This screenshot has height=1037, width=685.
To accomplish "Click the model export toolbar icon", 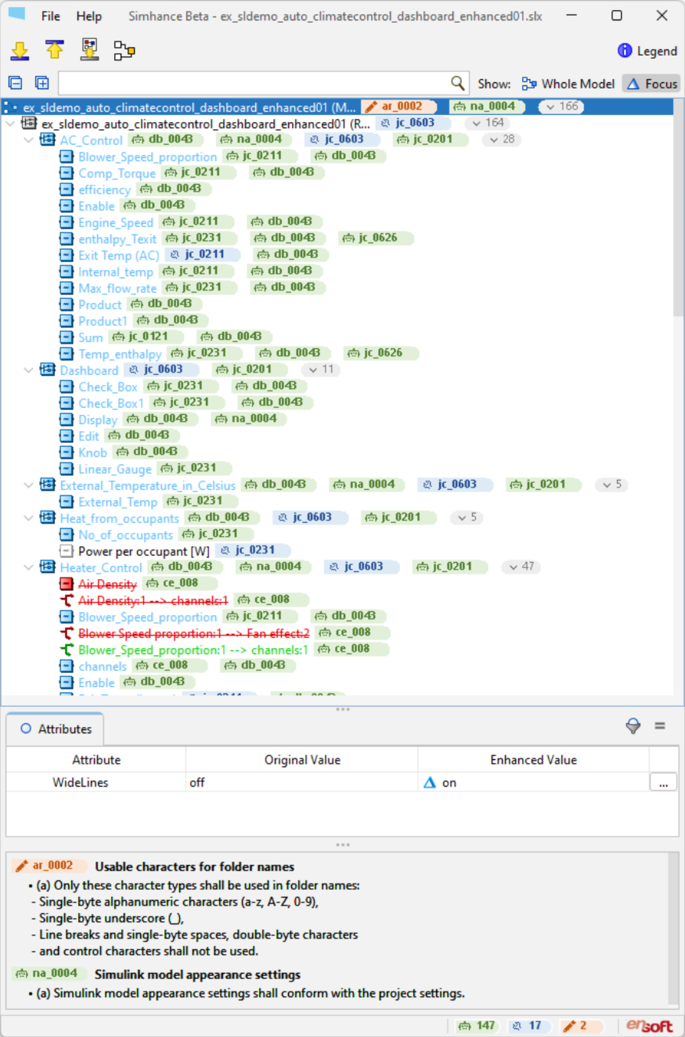I will (x=90, y=49).
